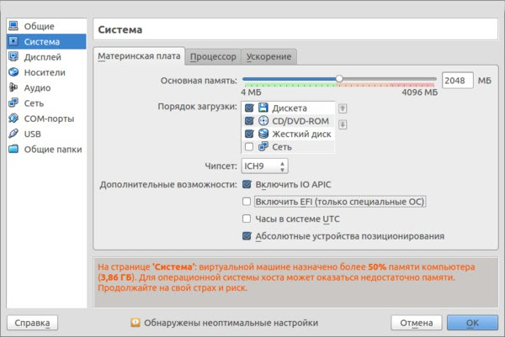Open the Чипсет ICH9 dropdown
This screenshot has height=337, width=505.
(x=265, y=166)
